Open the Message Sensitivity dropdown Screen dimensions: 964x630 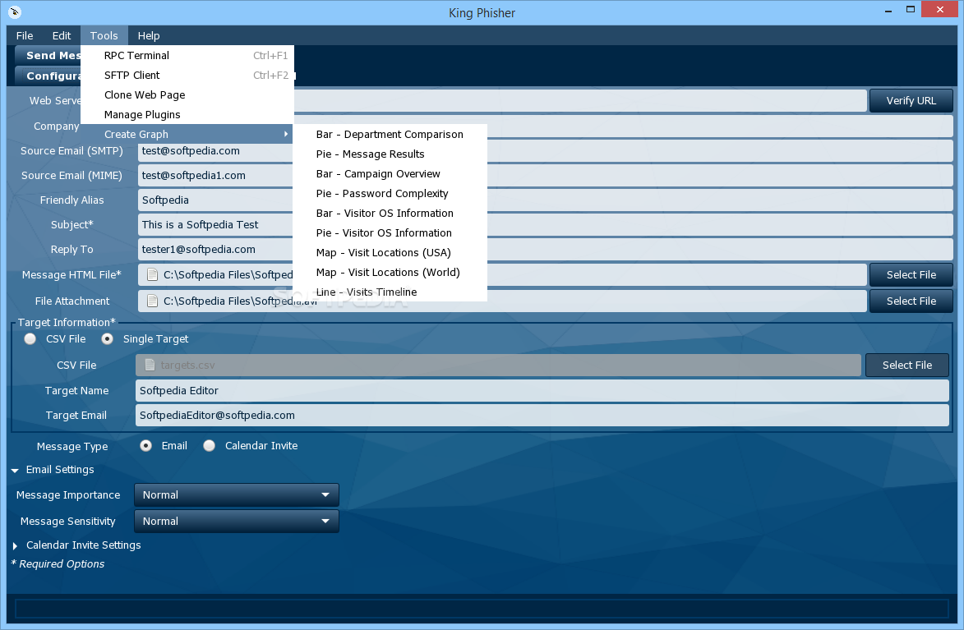(x=237, y=522)
